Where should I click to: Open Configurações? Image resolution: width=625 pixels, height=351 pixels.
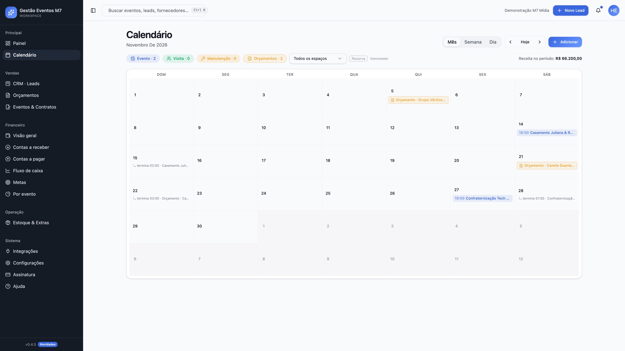pyautogui.click(x=42, y=263)
